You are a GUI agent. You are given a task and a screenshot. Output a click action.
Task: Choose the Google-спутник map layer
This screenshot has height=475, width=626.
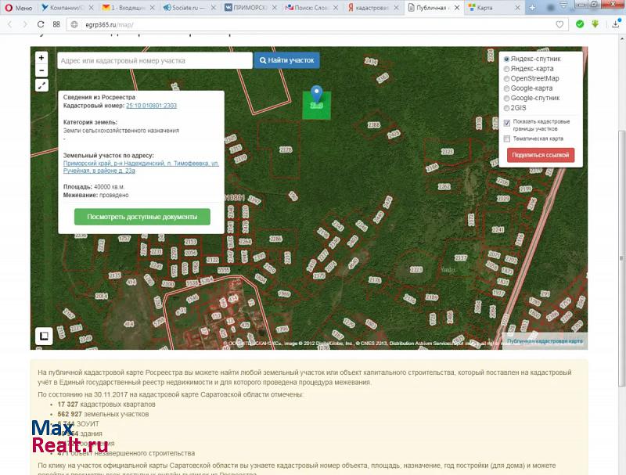507,99
